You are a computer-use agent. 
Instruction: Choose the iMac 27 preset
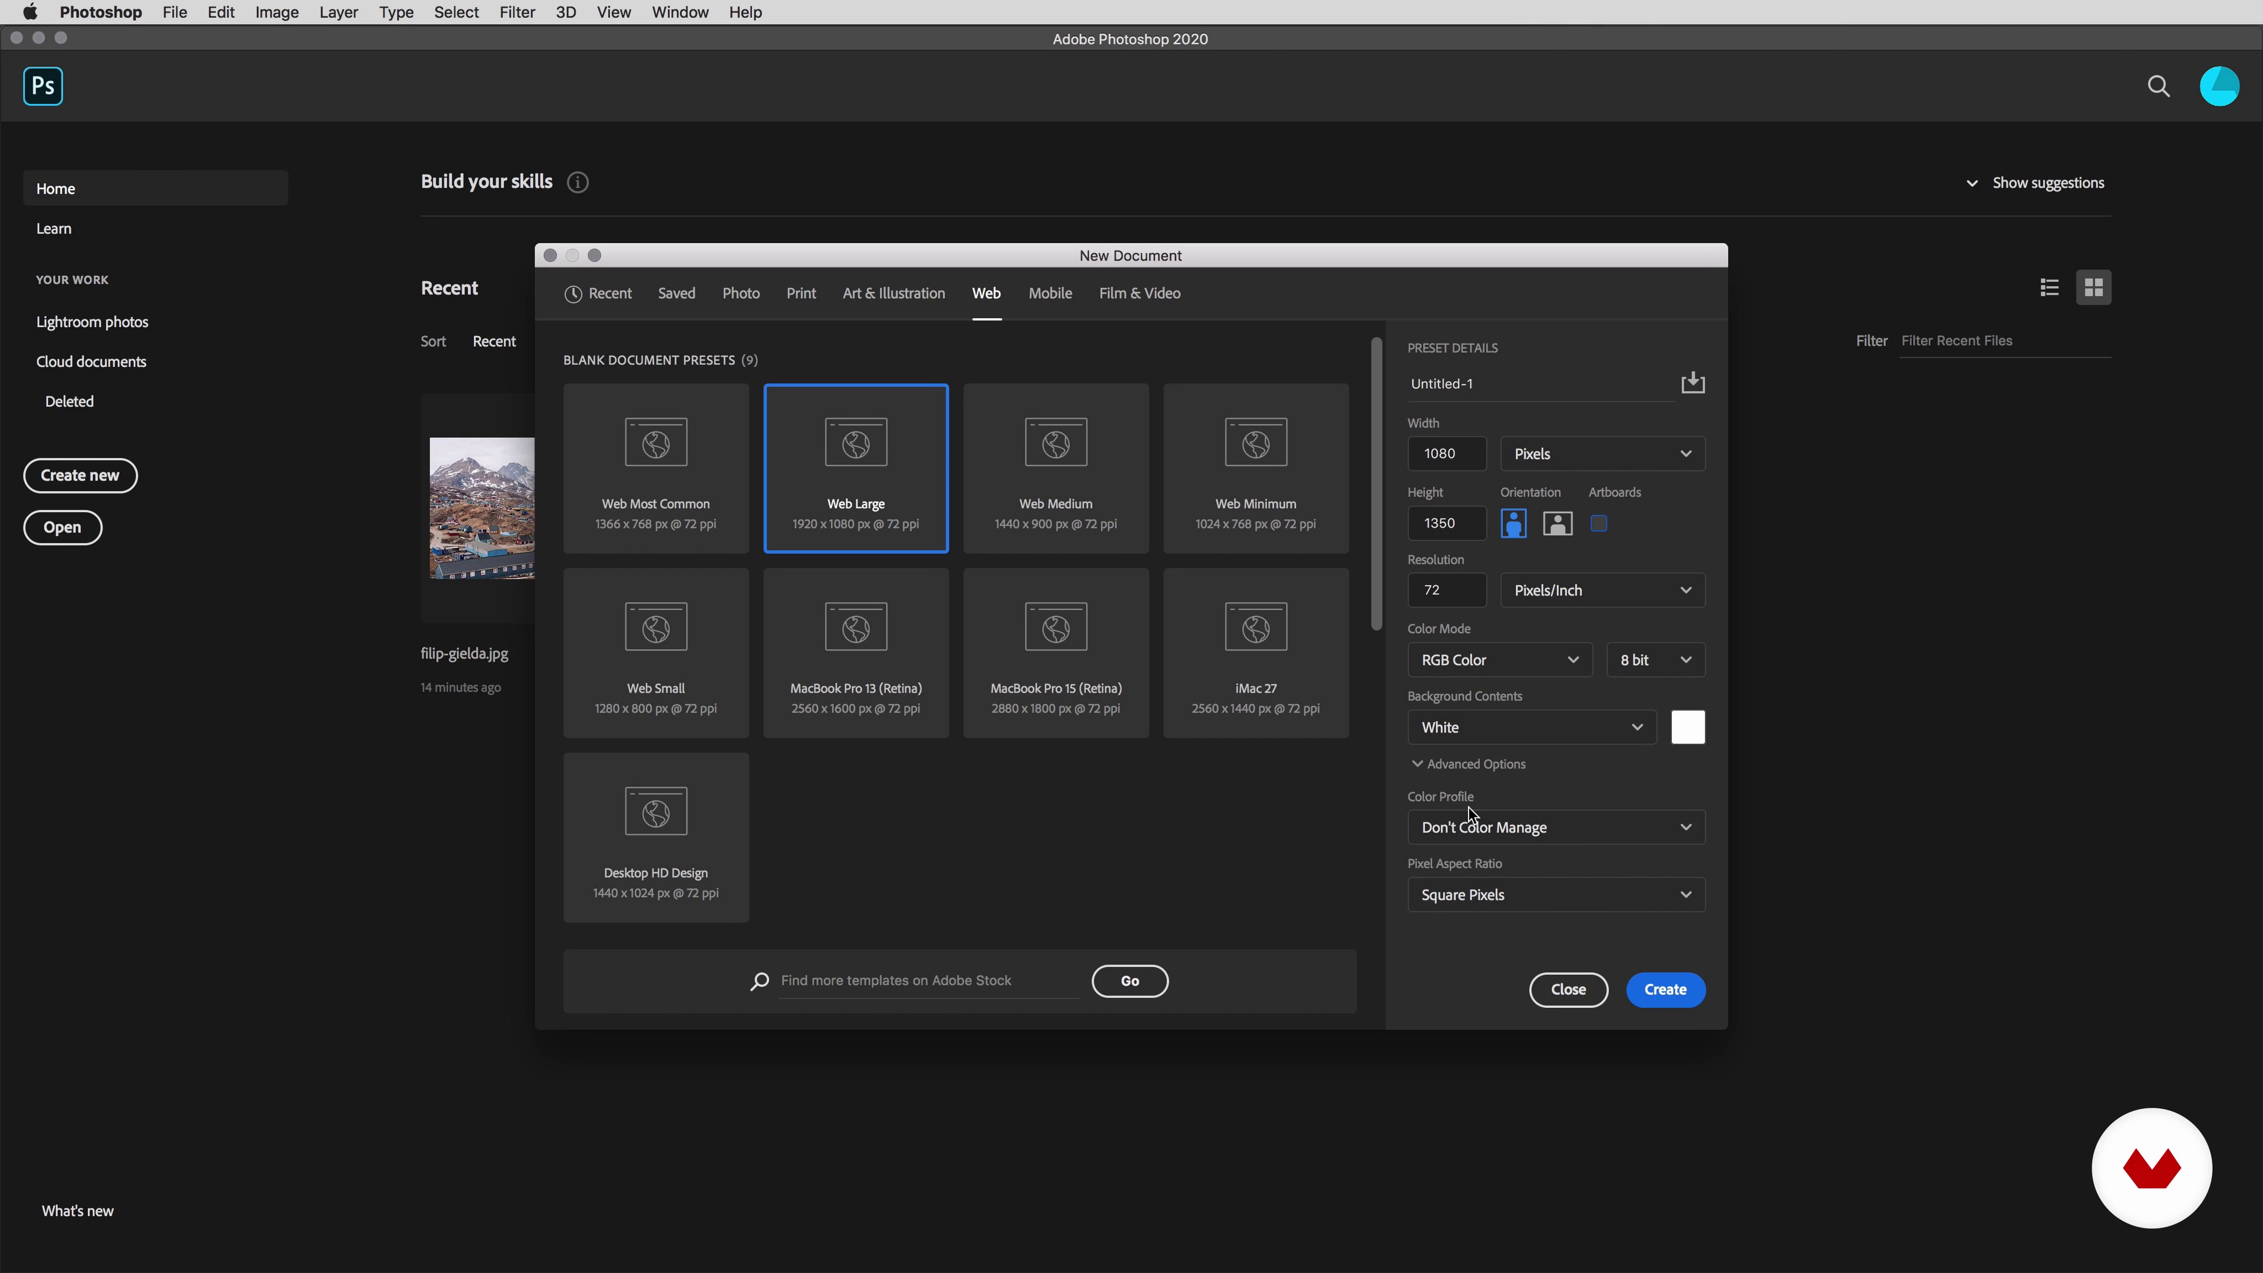pos(1255,653)
